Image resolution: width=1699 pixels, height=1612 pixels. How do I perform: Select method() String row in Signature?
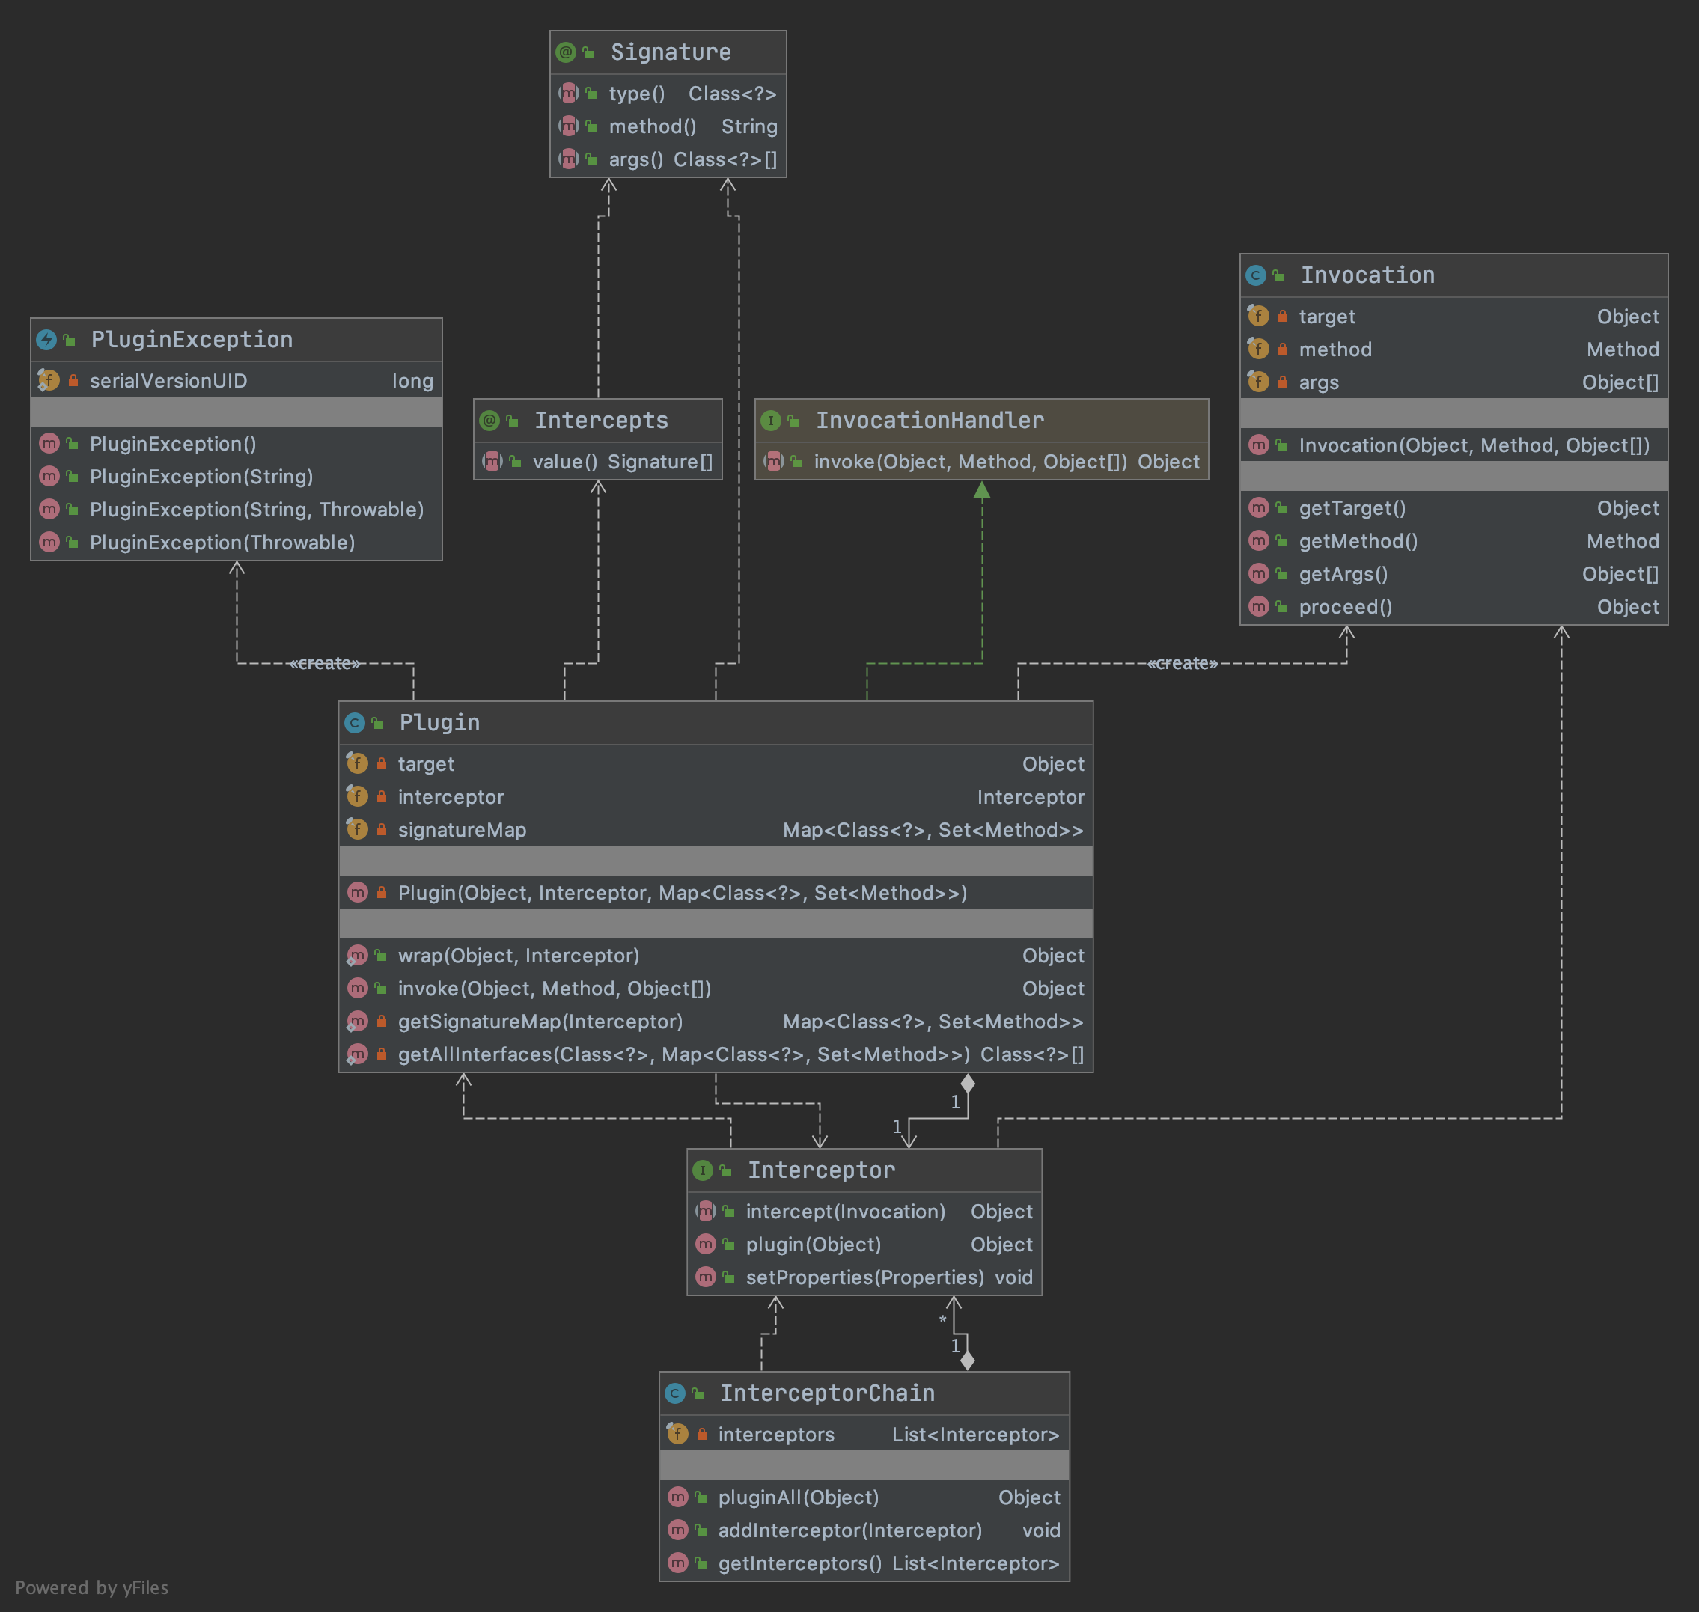click(668, 126)
